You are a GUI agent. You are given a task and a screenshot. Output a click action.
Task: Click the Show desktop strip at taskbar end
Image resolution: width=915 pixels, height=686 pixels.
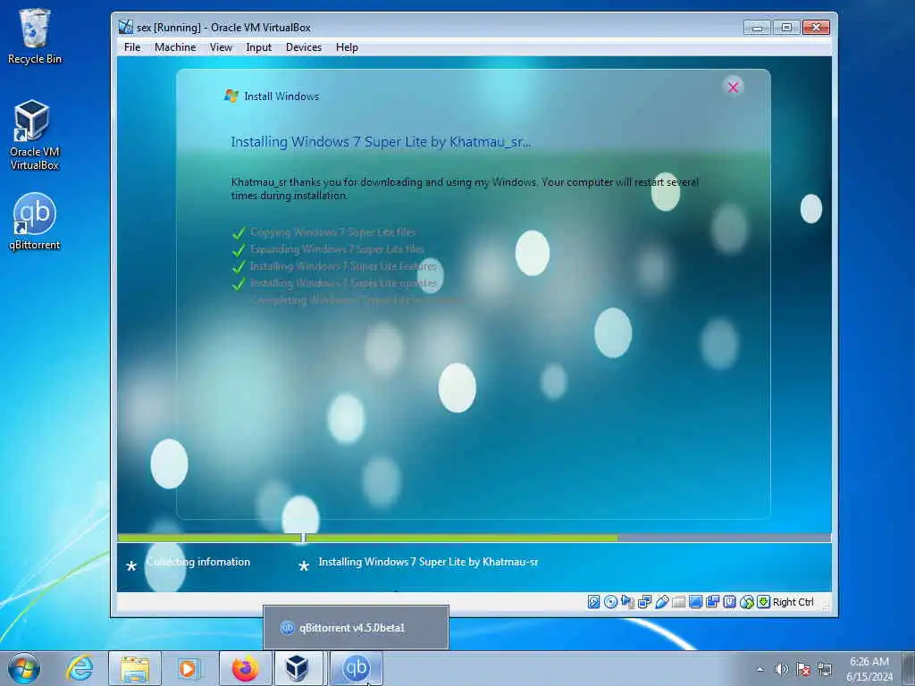pos(910,668)
